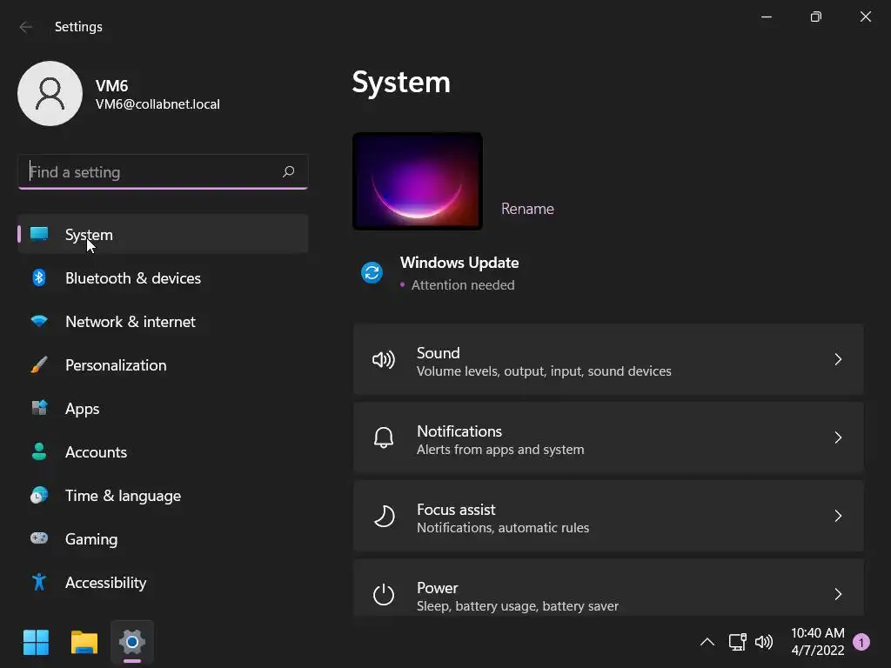Click the Apps icon in sidebar
Viewport: 891px width, 668px height.
click(39, 408)
